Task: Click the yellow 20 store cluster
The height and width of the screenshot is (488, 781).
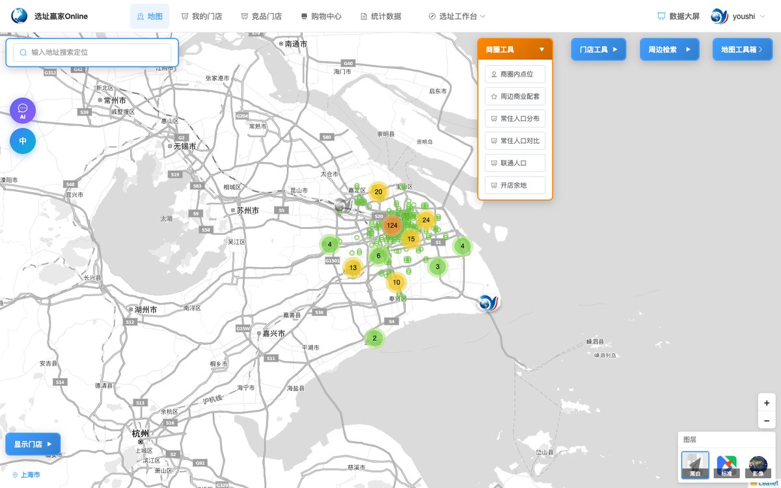Action: [378, 192]
